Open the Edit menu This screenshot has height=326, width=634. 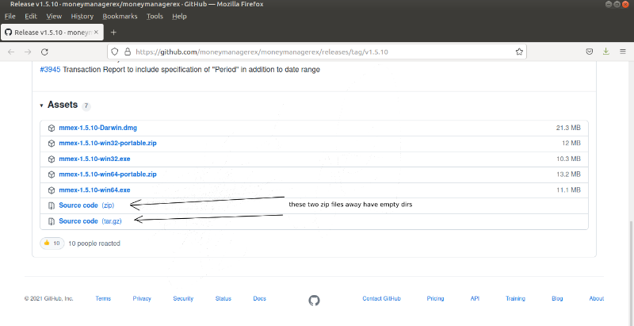point(31,16)
